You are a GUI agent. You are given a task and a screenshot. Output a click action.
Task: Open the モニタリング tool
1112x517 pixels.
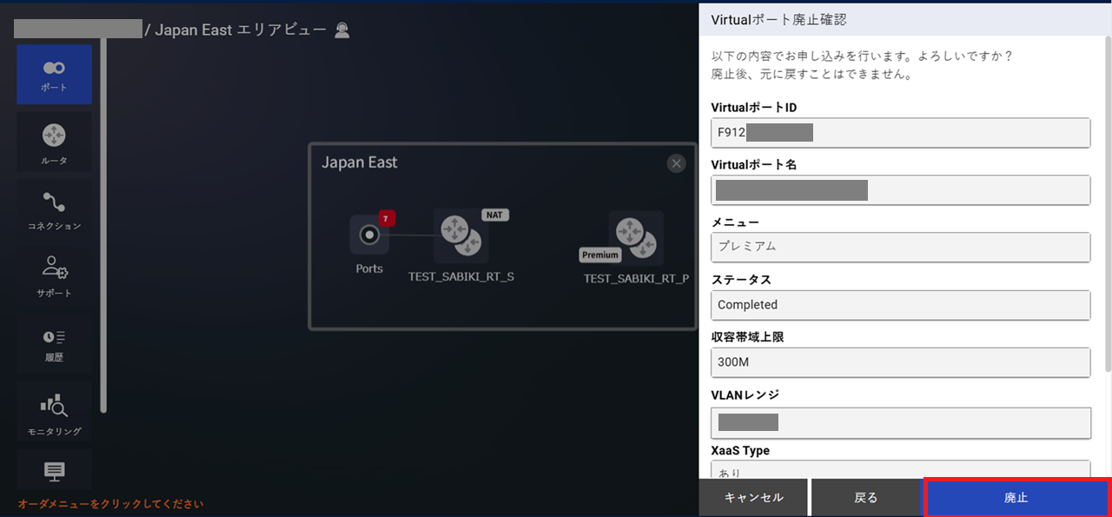coord(54,410)
